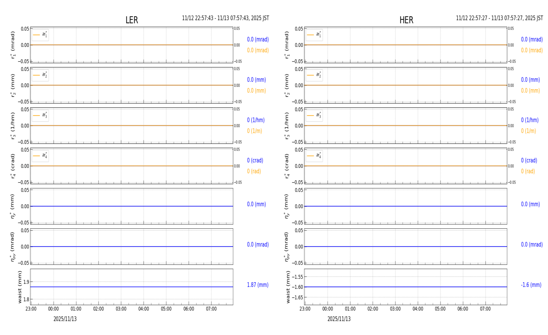Click the HER timestamp range ending 07:57:27
Screen dimensions: 548x335
coord(499,18)
